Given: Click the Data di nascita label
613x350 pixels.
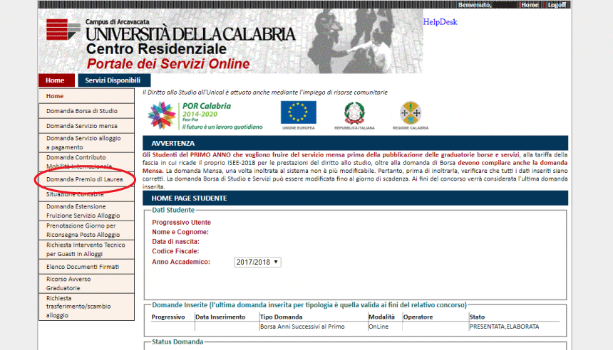Looking at the screenshot, I should [175, 242].
